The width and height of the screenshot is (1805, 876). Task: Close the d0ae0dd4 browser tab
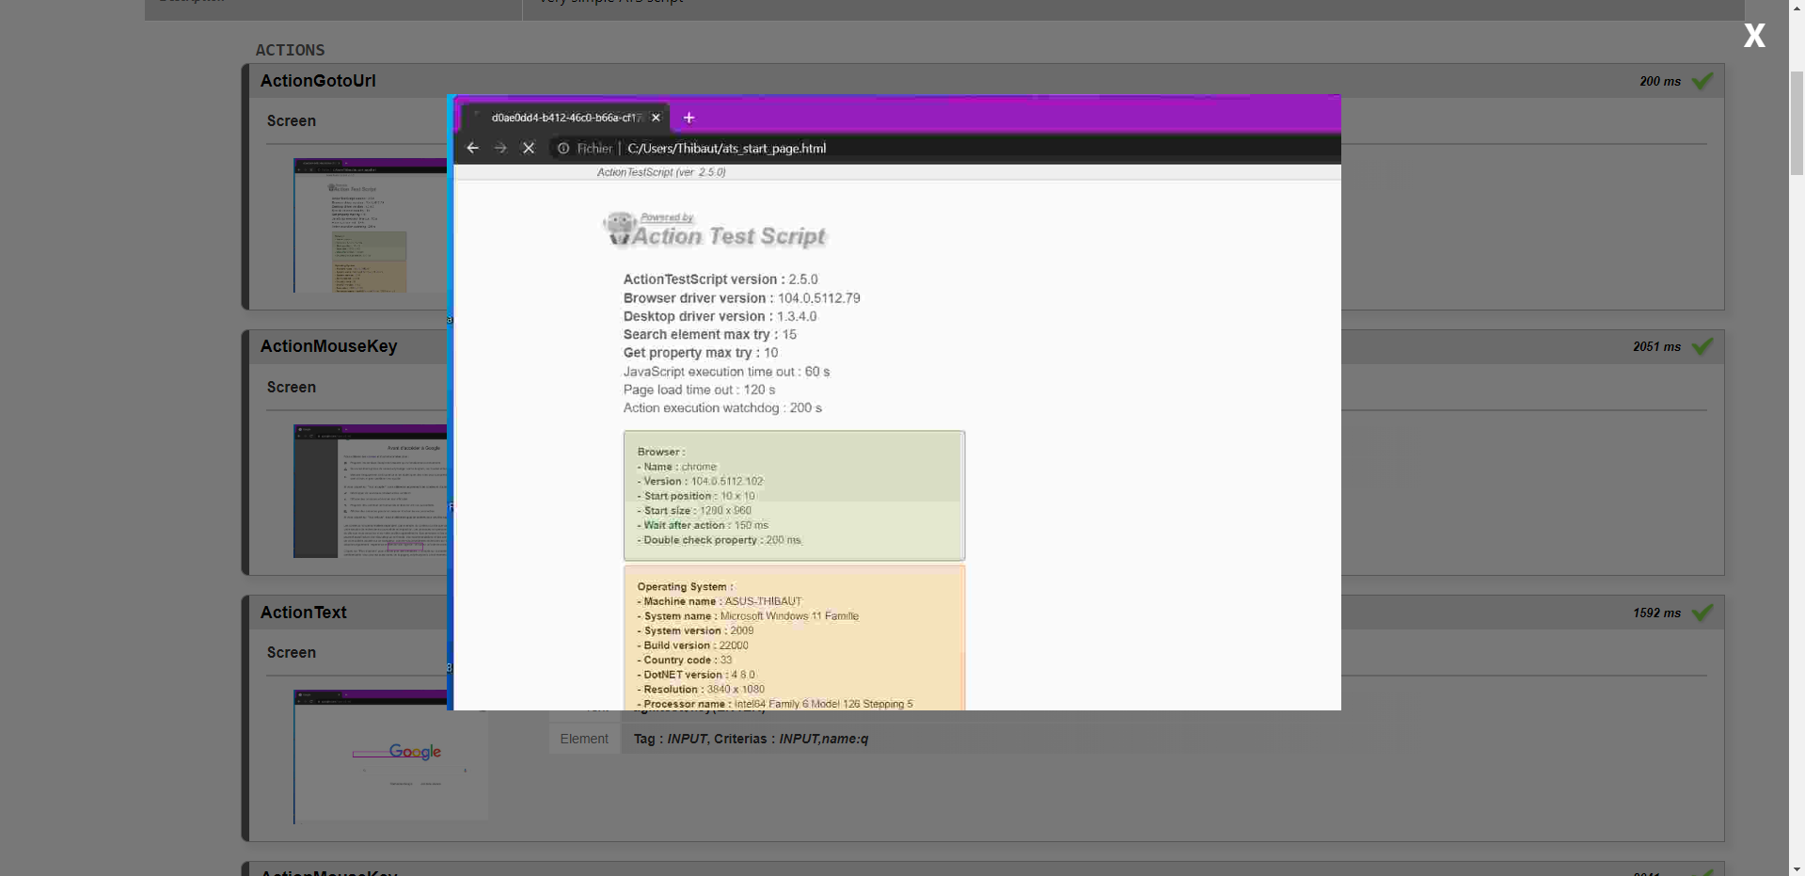tap(656, 118)
